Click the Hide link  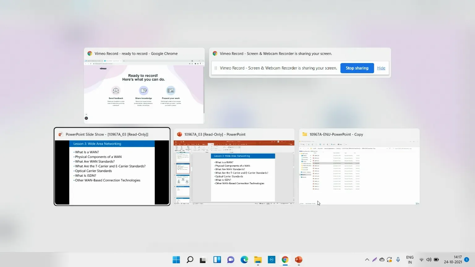tap(381, 68)
